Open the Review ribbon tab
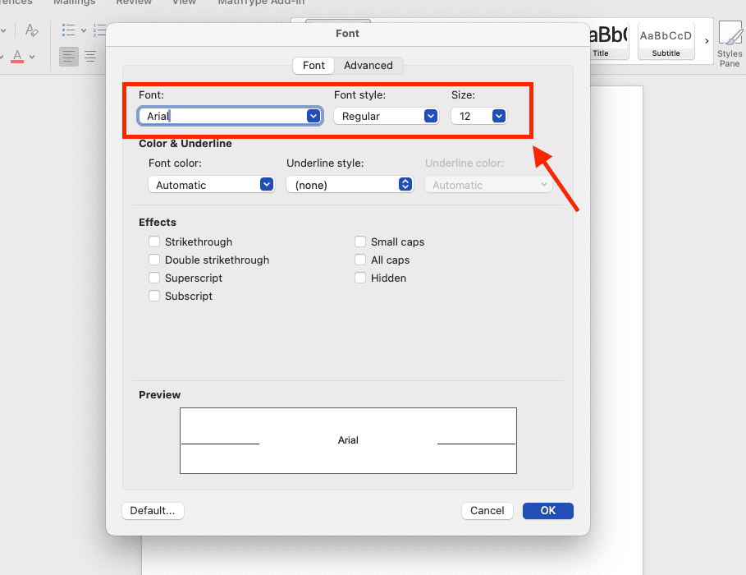 click(134, 2)
